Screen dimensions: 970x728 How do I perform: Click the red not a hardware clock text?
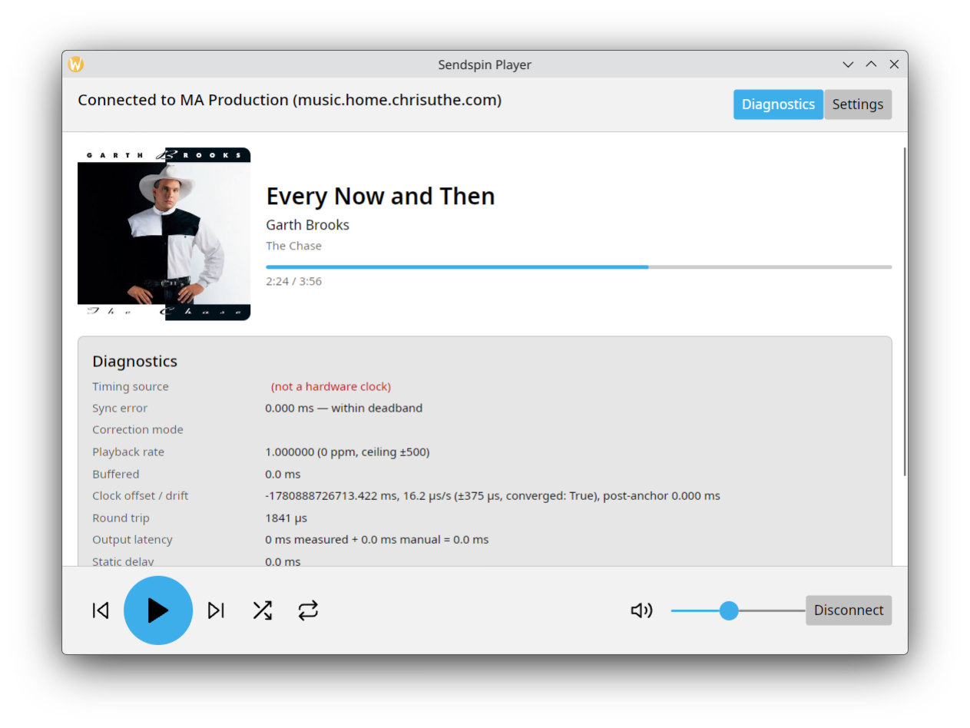331,386
